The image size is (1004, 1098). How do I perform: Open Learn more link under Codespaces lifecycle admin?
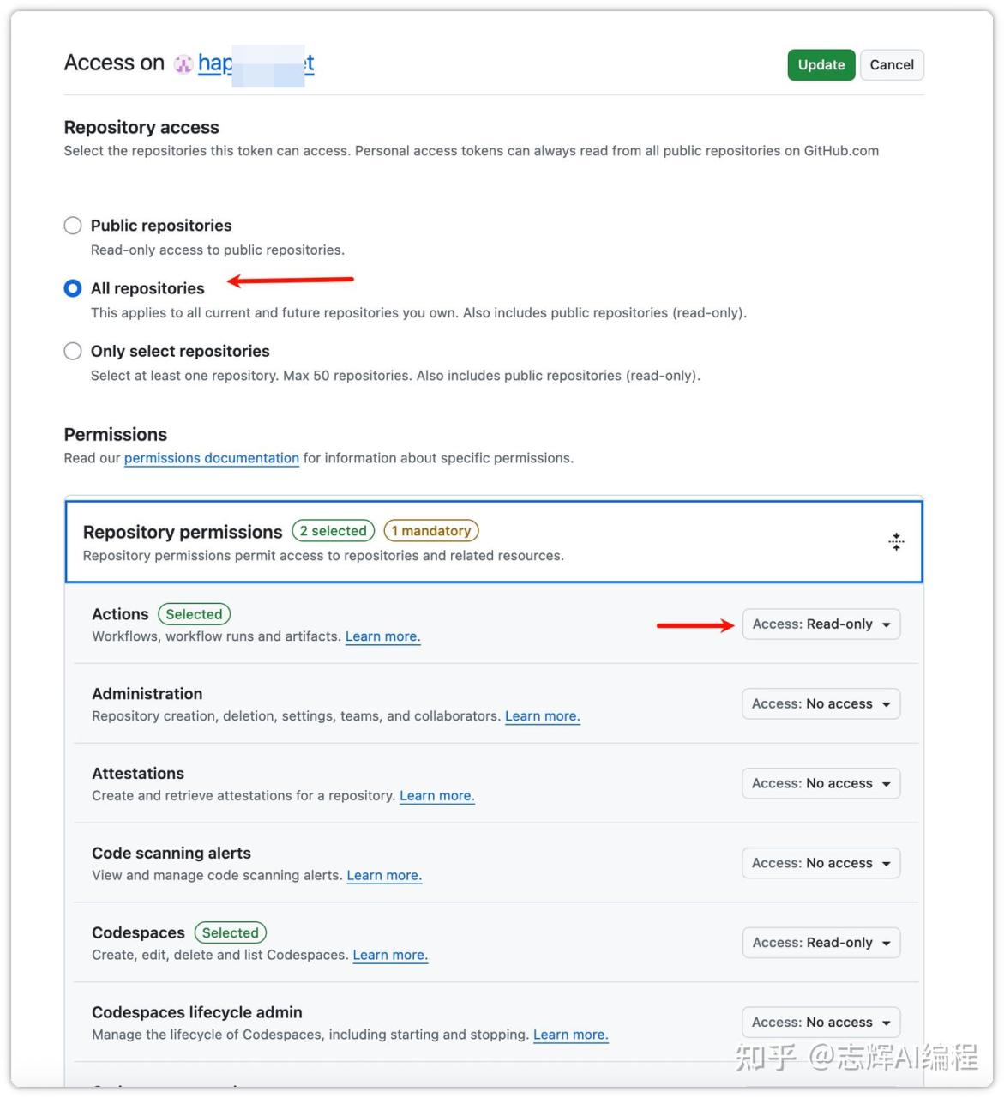(x=570, y=1035)
